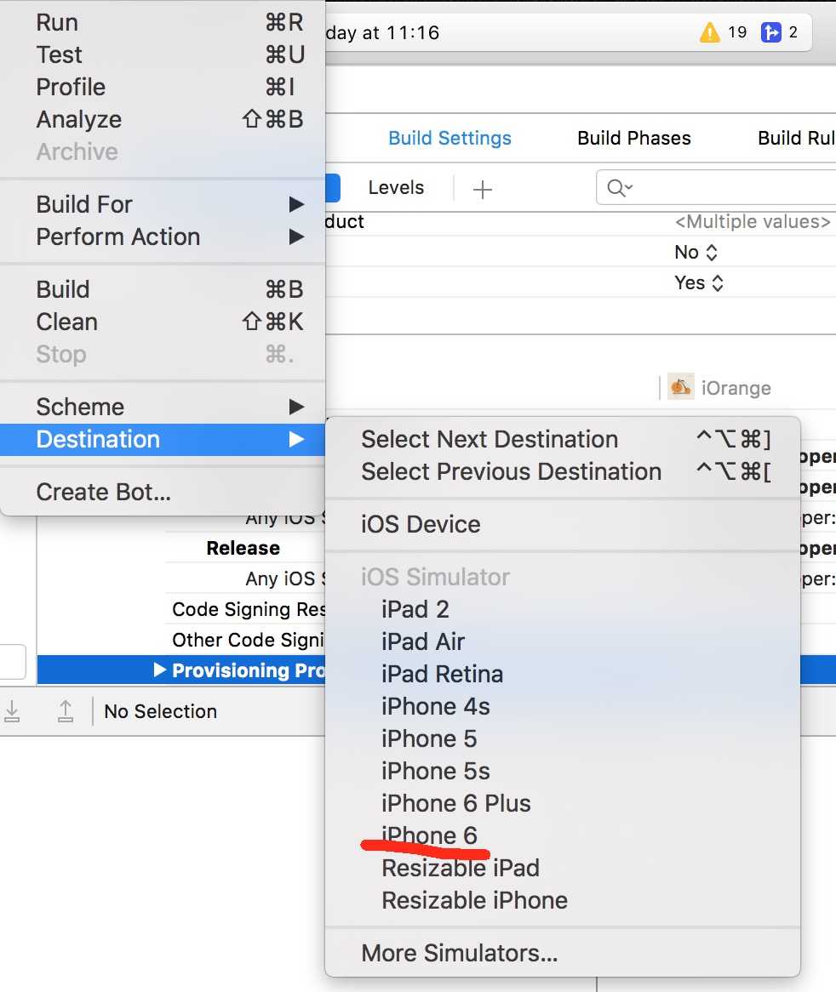
Task: Click the blue analyzer results icon
Action: tap(771, 32)
